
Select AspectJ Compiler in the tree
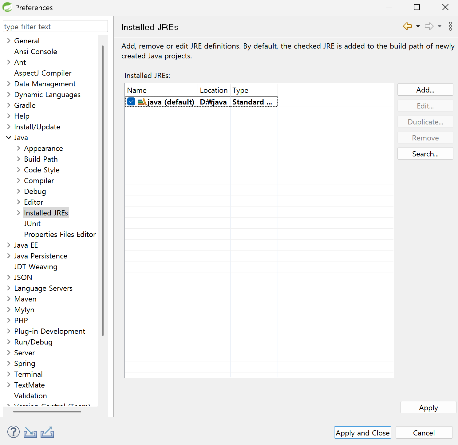(43, 73)
